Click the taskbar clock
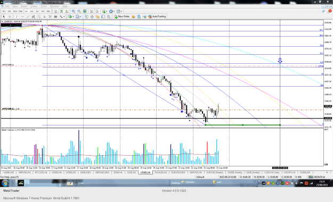Screen dimensions: 333x202 [322, 183]
